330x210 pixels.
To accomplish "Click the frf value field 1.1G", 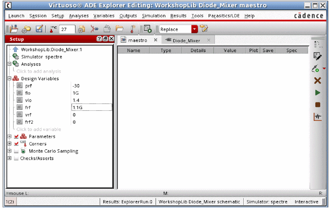I will [92, 107].
